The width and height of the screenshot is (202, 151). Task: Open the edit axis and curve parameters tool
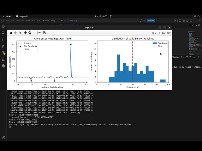[x=39, y=33]
